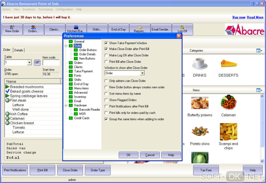Collapse the Order tree node
The width and height of the screenshot is (266, 183).
[x=66, y=46]
